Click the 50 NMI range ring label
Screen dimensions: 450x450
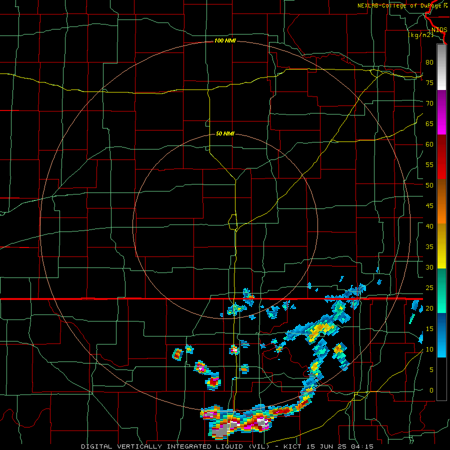(x=225, y=133)
